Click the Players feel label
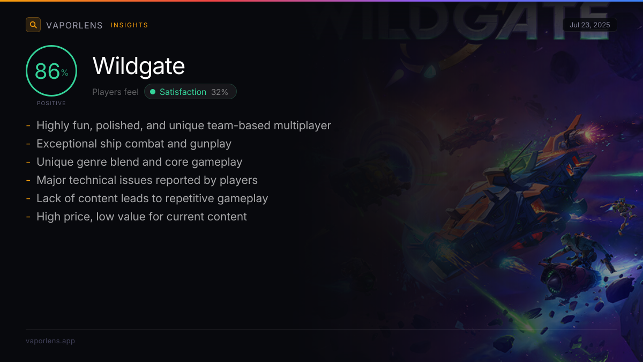 115,92
